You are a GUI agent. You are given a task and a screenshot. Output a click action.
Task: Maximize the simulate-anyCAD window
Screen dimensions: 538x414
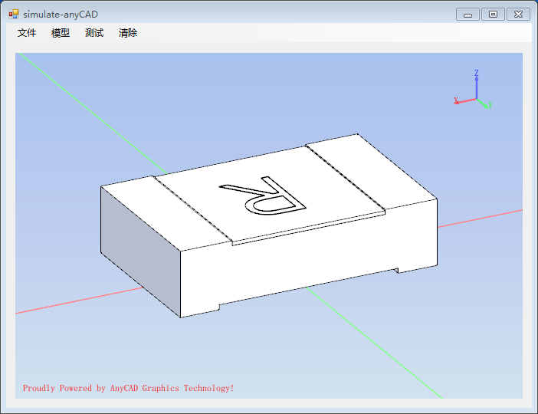coord(493,14)
